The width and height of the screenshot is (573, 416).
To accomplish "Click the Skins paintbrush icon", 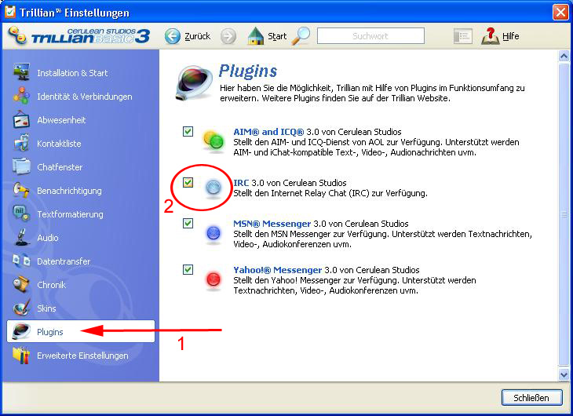I will click(x=21, y=308).
